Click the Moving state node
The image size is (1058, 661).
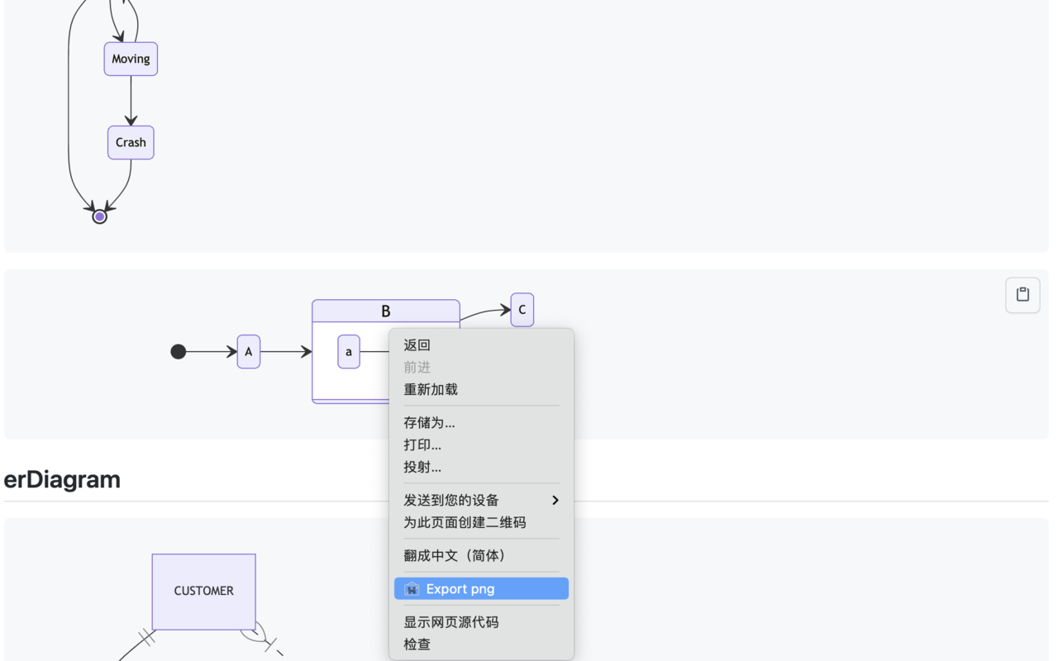click(x=131, y=59)
